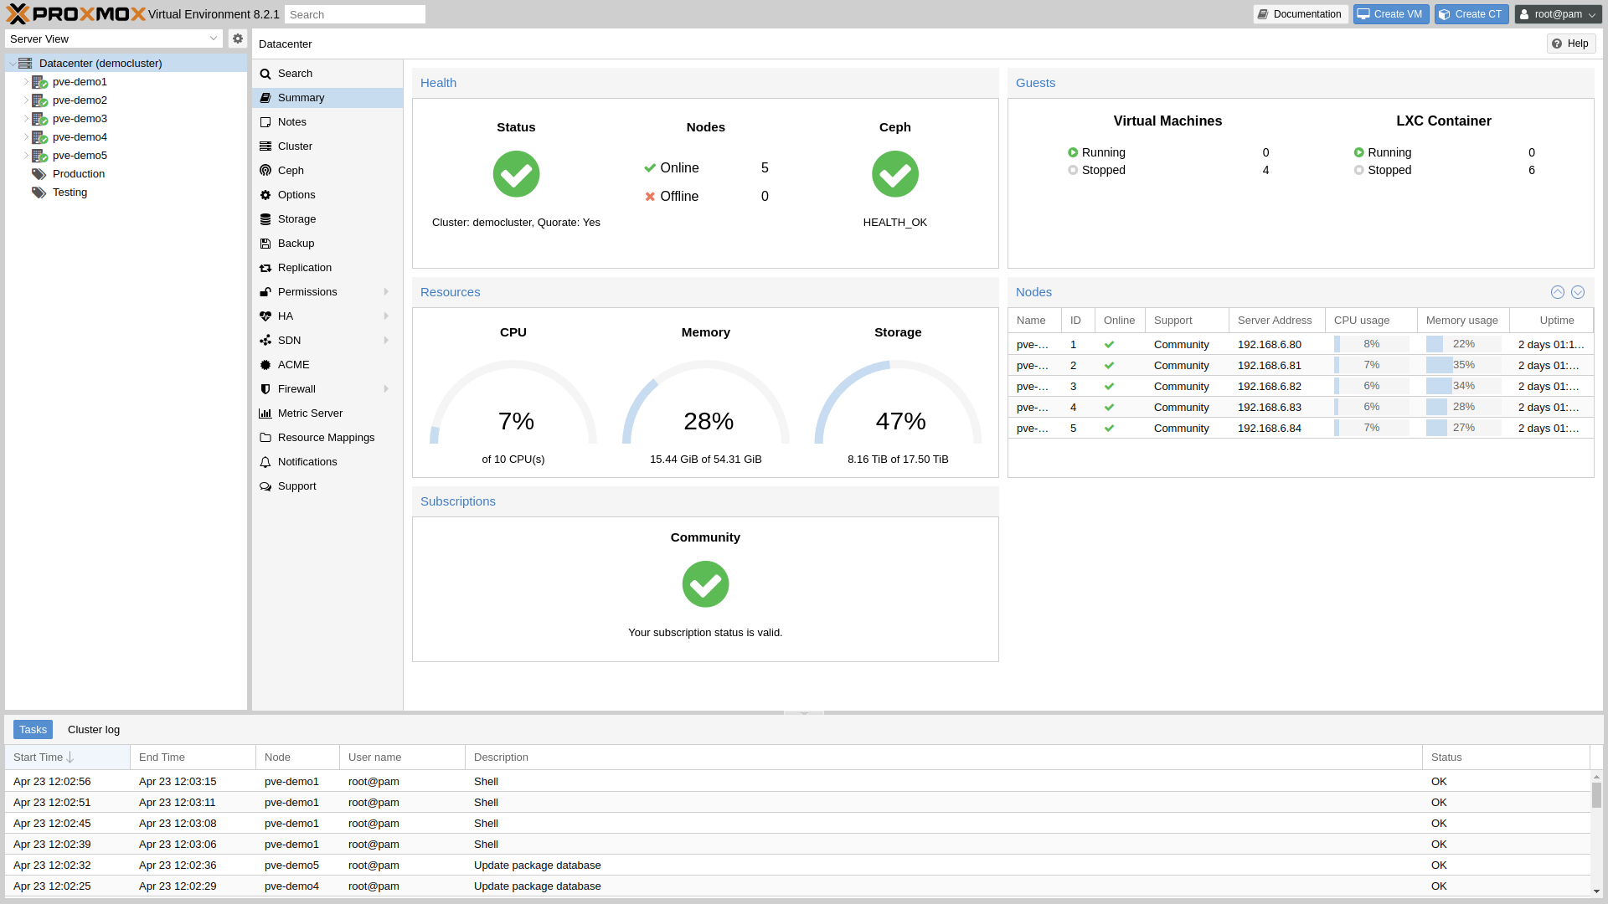Open the Firewall submenu
The height and width of the screenshot is (904, 1608).
tap(296, 388)
